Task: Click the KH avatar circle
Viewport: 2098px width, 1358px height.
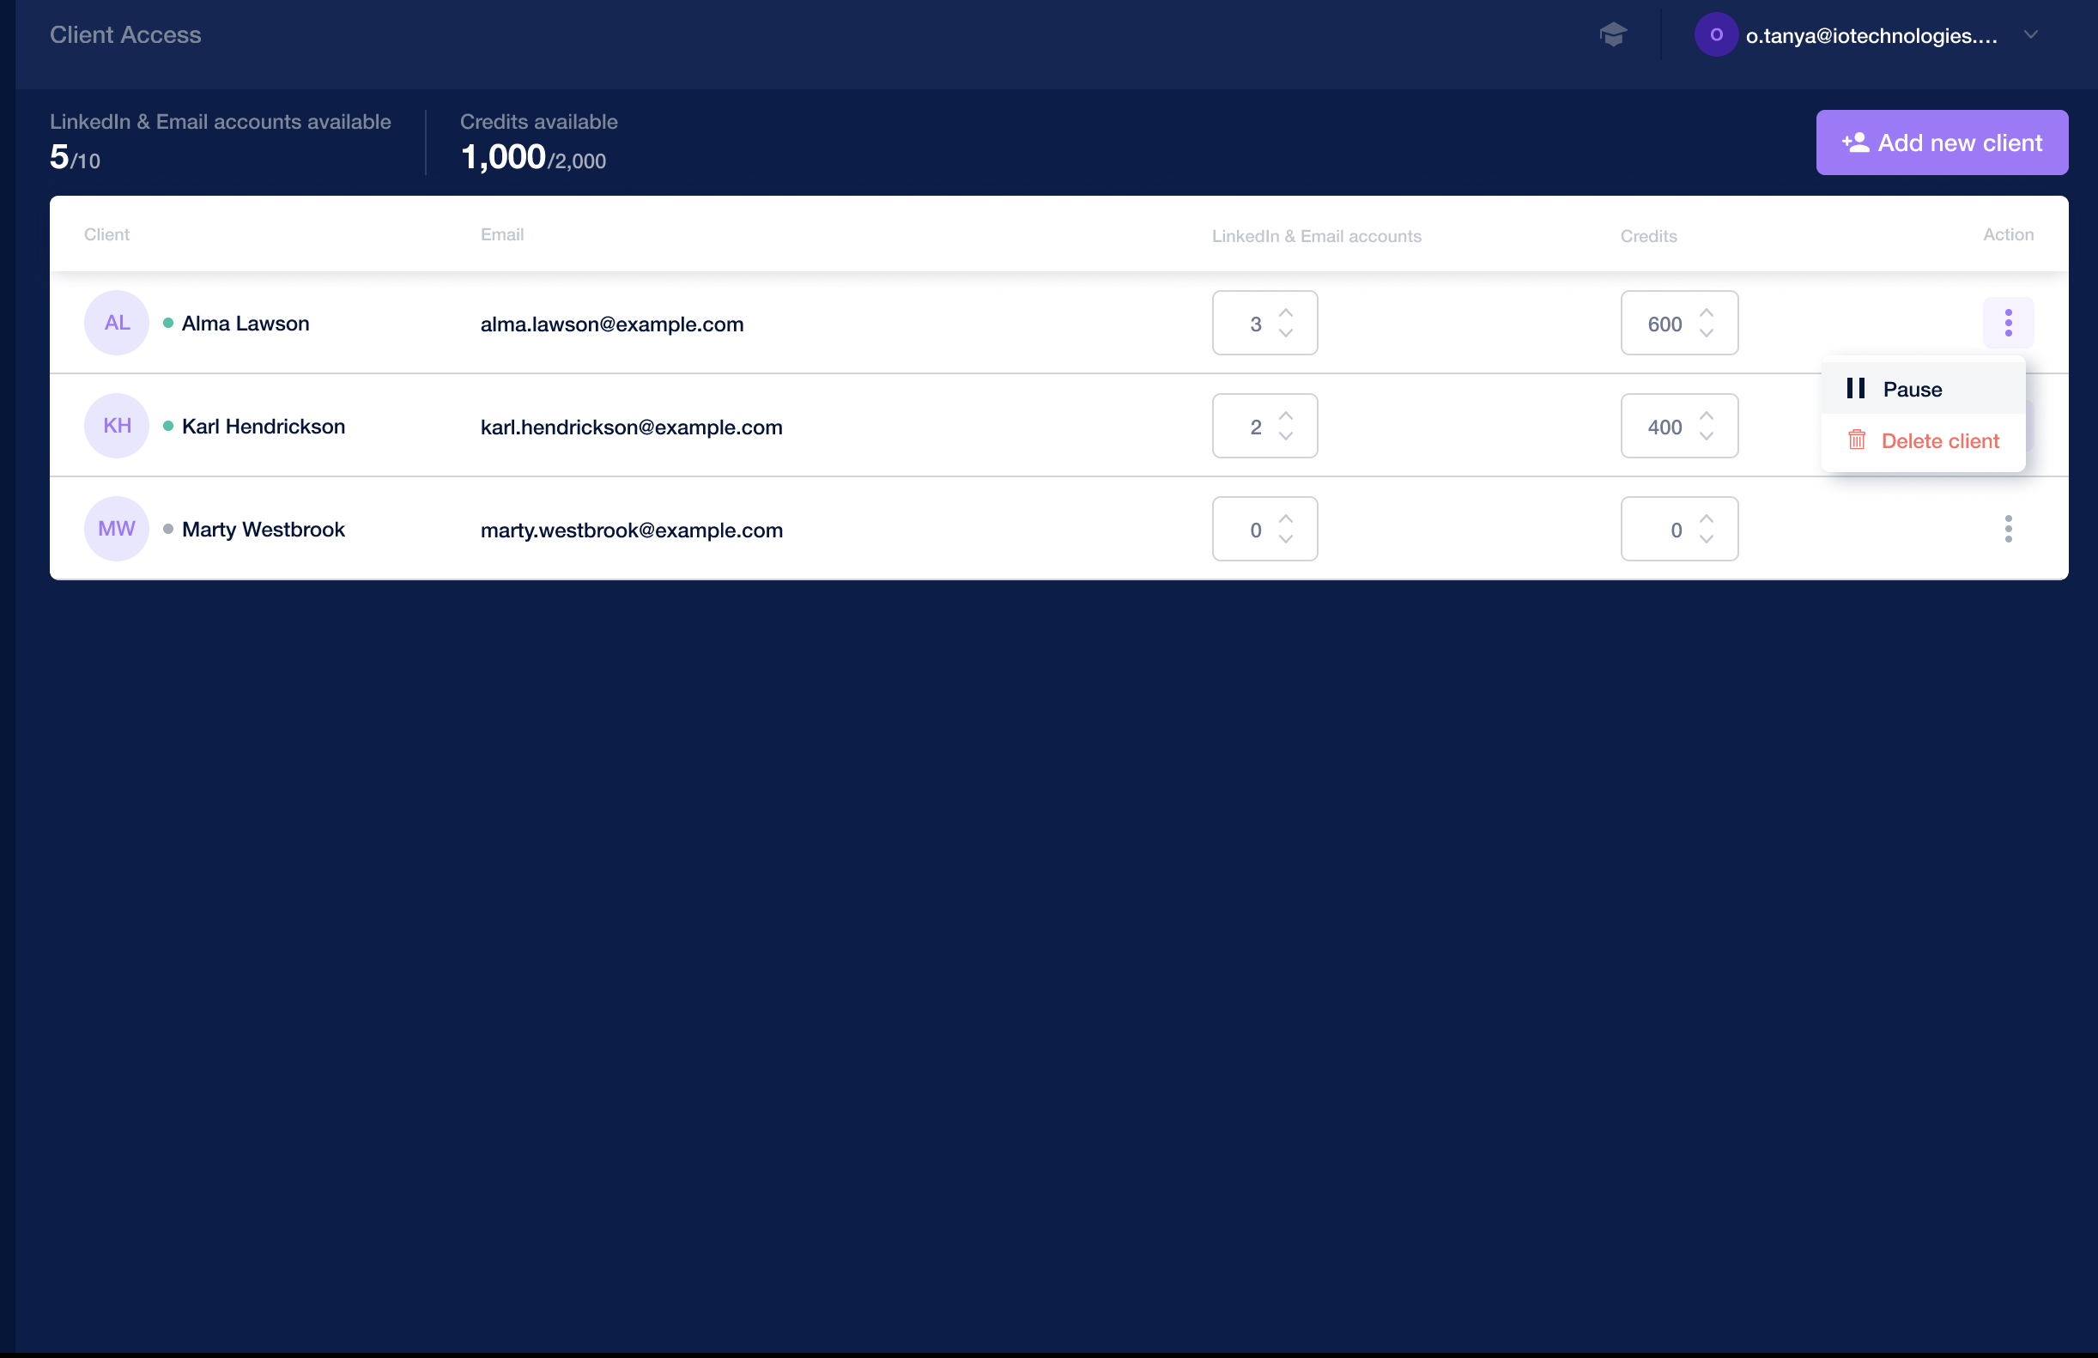Action: 117,426
